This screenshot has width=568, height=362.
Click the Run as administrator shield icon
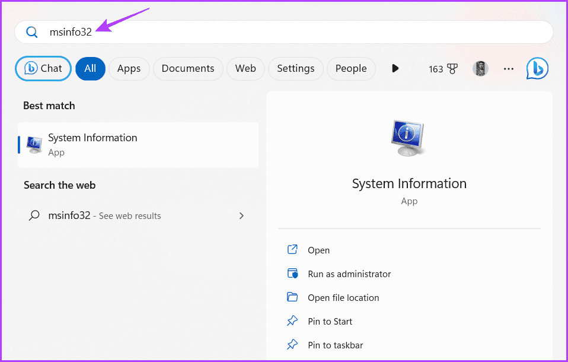[292, 274]
